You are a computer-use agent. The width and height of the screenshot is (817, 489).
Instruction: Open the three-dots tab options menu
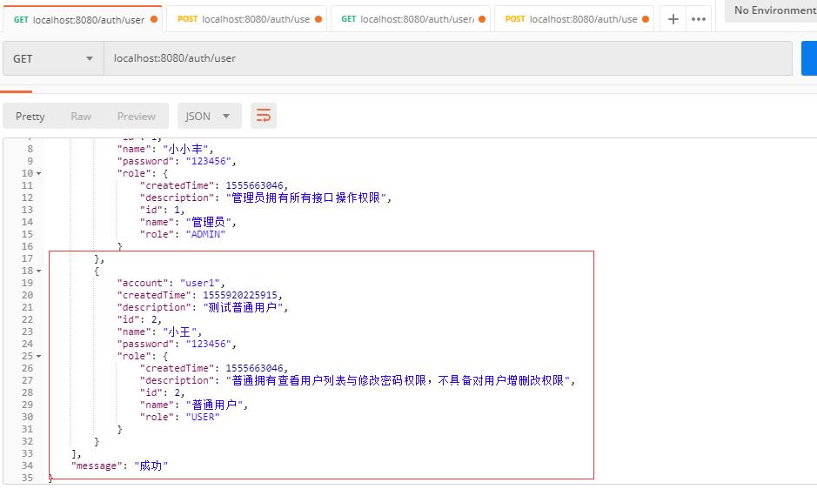(x=698, y=19)
